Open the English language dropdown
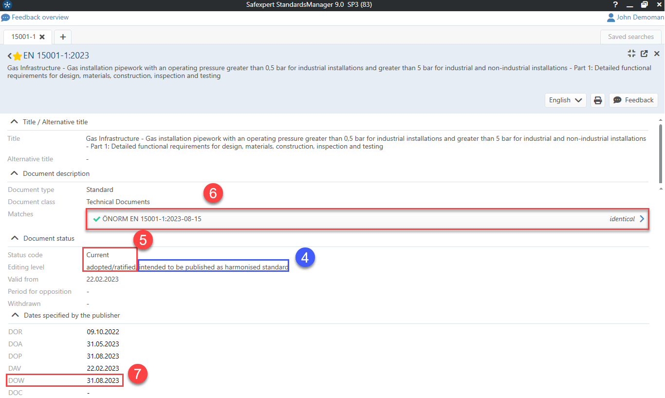 click(565, 100)
